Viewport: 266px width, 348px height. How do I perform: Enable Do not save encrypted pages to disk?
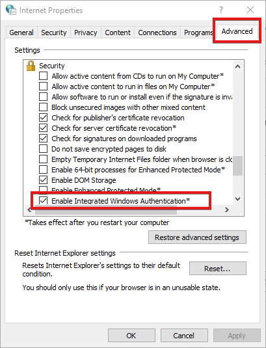[x=43, y=149]
